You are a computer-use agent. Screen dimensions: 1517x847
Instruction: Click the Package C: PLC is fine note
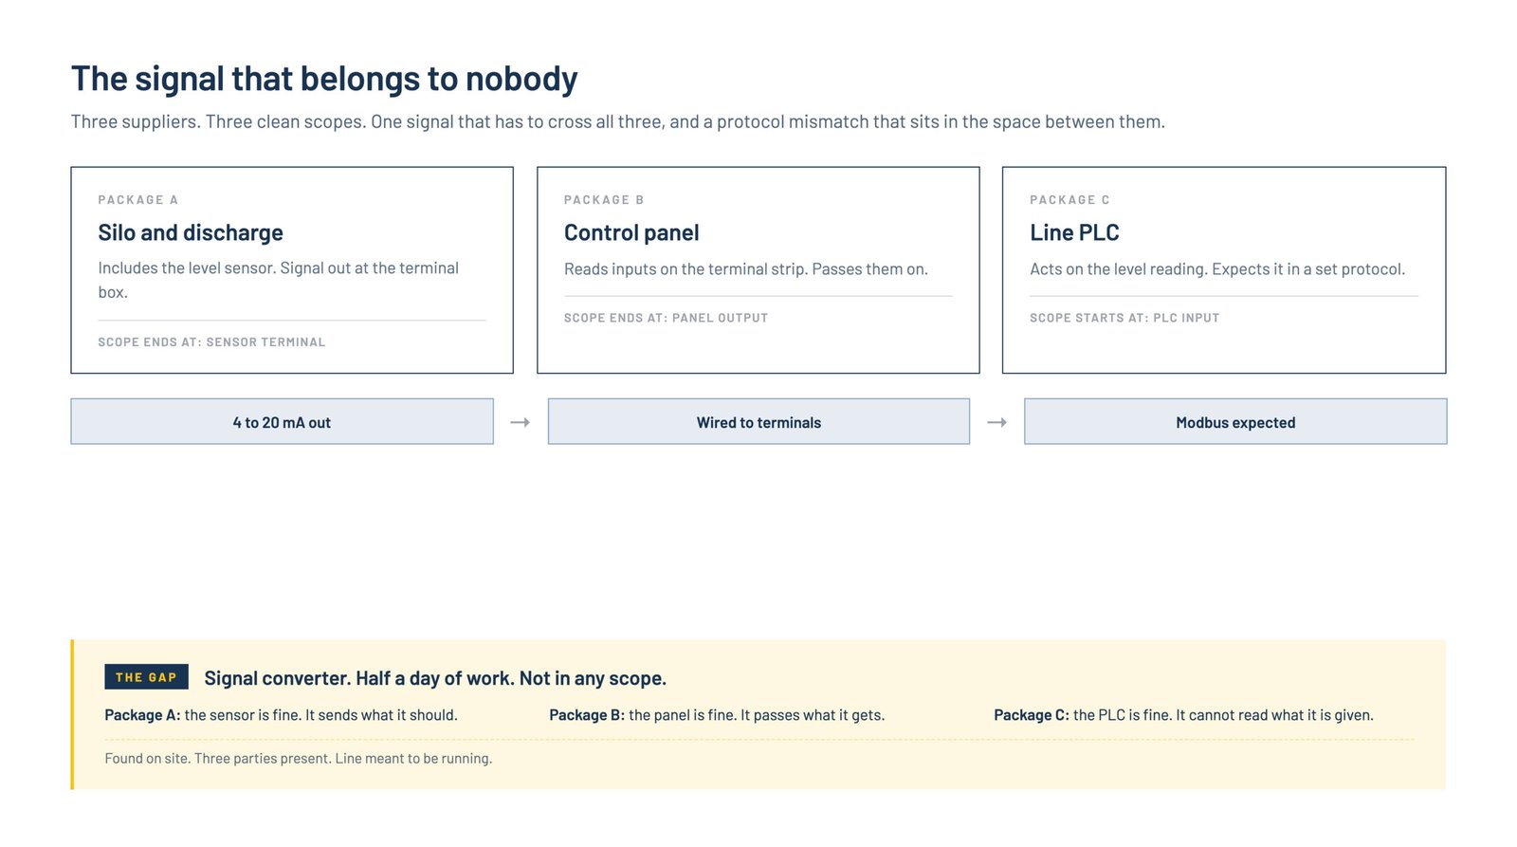(x=1183, y=715)
